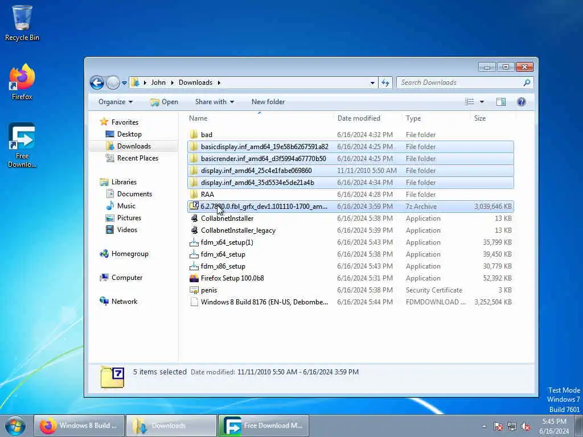
Task: Open the Share with dropdown
Action: (215, 102)
